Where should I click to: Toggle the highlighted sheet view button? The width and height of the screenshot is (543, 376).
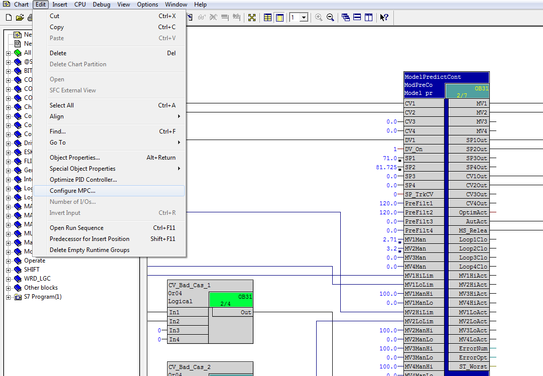click(280, 18)
